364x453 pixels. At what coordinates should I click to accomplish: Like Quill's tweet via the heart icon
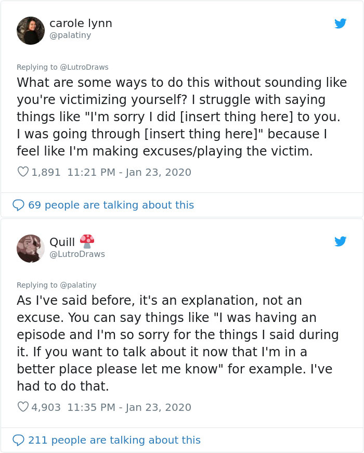tap(23, 407)
